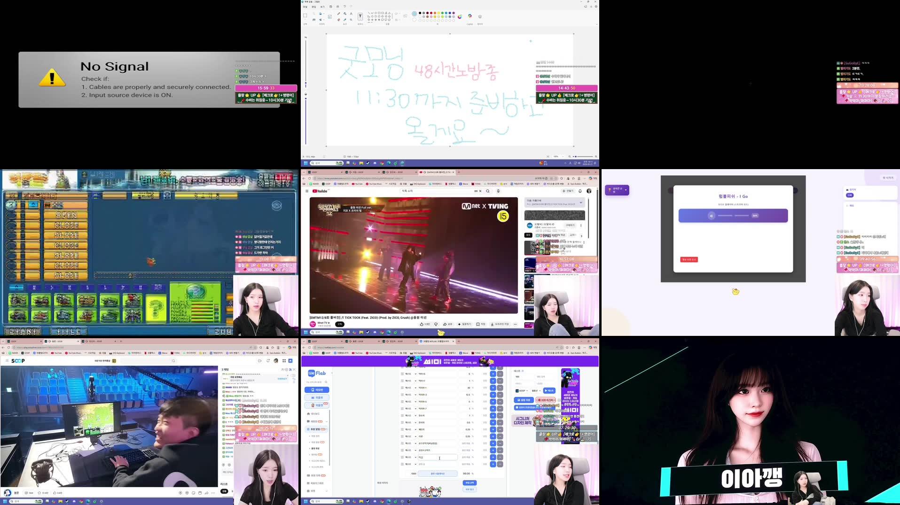
Task: Select the Eraser tool in Paint
Action: click(x=338, y=19)
